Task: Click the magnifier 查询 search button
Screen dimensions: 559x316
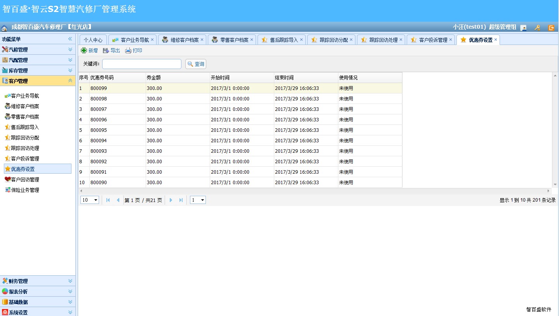Action: pyautogui.click(x=196, y=64)
